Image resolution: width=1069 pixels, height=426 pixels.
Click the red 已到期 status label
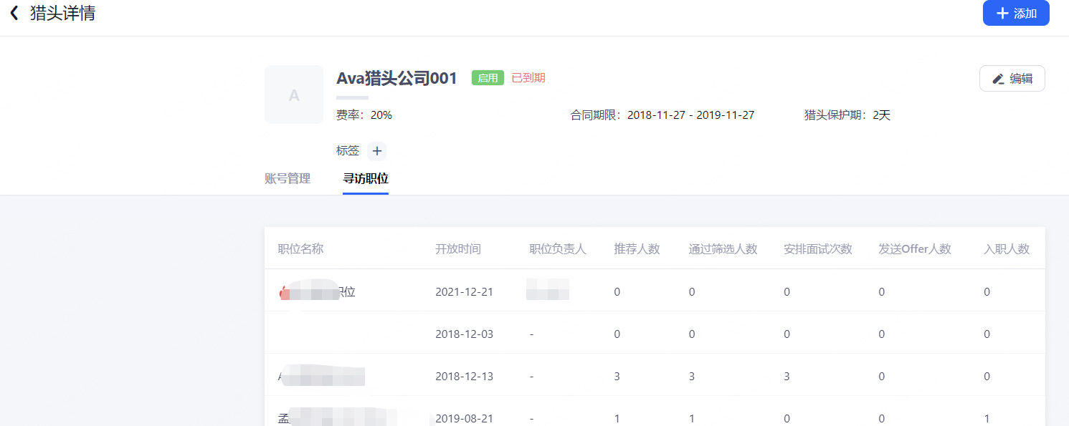[528, 78]
